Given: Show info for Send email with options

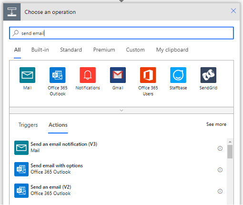Looking at the screenshot, I should coord(220,170).
